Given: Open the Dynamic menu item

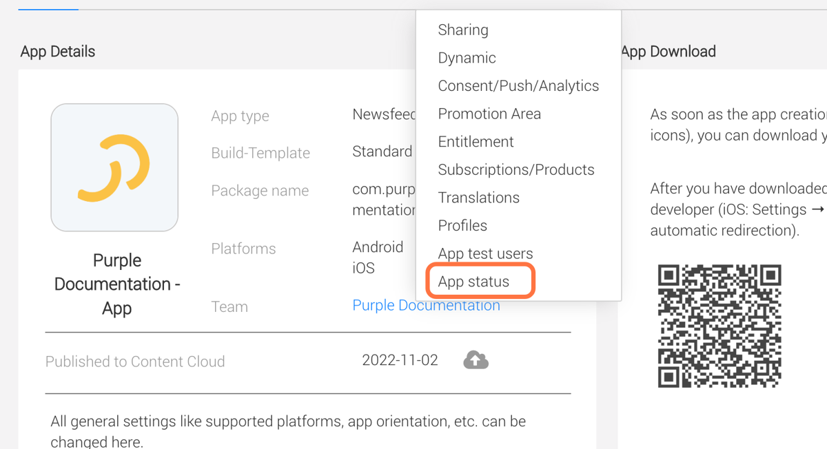Looking at the screenshot, I should tap(467, 58).
